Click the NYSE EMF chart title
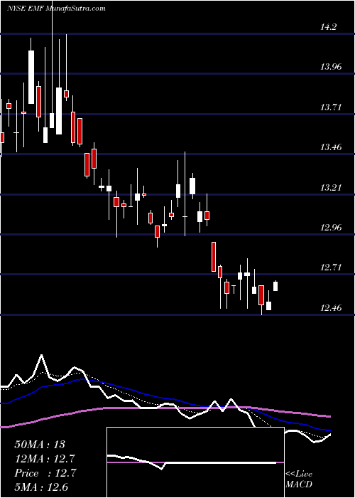This screenshot has width=355, height=498. (x=56, y=8)
